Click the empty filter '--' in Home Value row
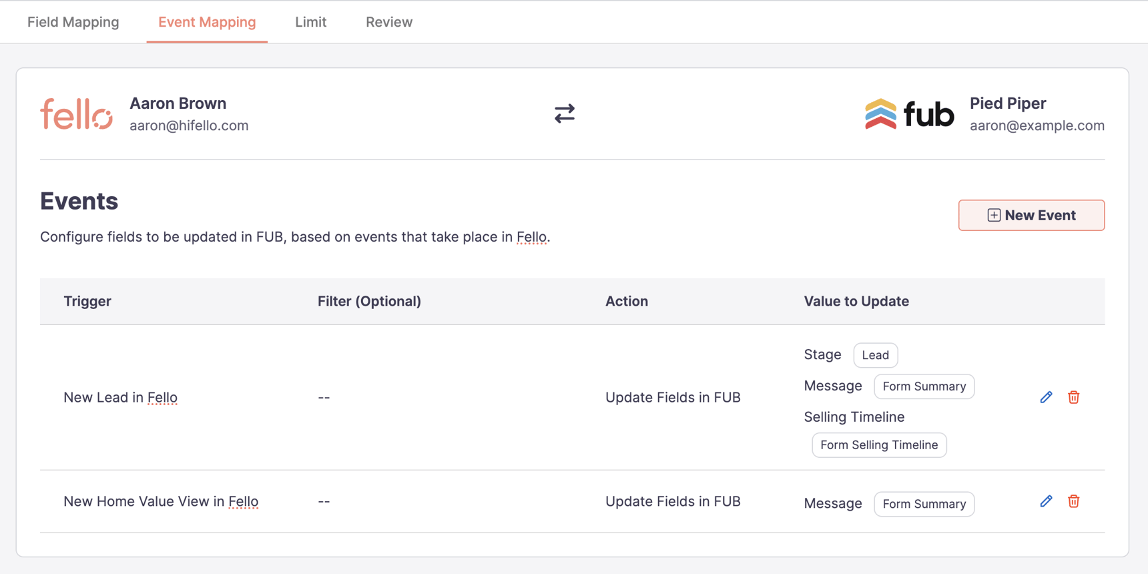 324,501
